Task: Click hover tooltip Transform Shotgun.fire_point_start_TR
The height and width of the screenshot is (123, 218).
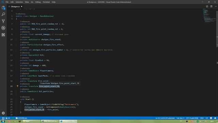Action: (x=60, y=83)
